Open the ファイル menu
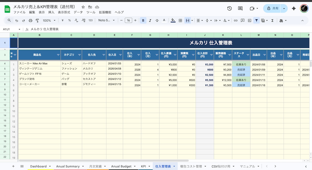Screen dimensions: 312x170 [19, 12]
